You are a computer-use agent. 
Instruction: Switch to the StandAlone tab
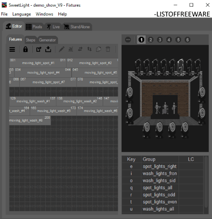pyautogui.click(x=77, y=27)
